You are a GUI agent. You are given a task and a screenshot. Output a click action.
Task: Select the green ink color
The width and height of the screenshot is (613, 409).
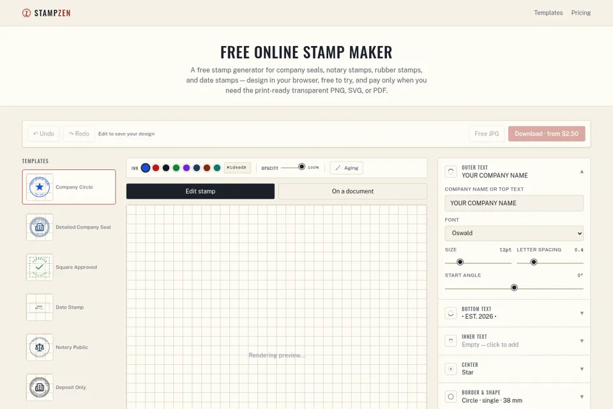pos(176,168)
